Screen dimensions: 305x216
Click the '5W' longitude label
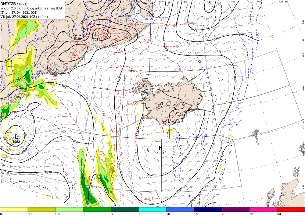tap(233, 2)
